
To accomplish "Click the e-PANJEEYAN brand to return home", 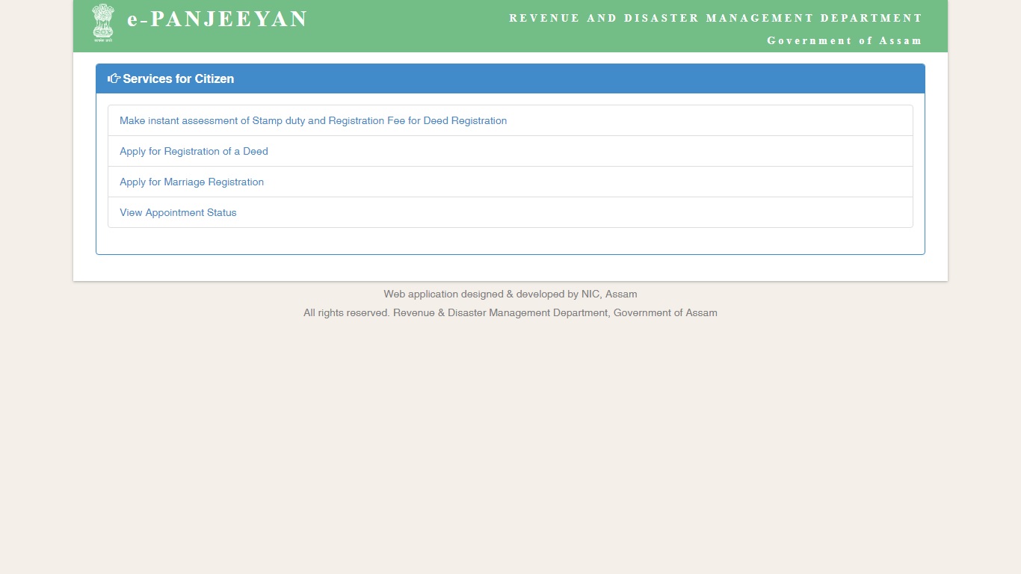I will pyautogui.click(x=218, y=19).
